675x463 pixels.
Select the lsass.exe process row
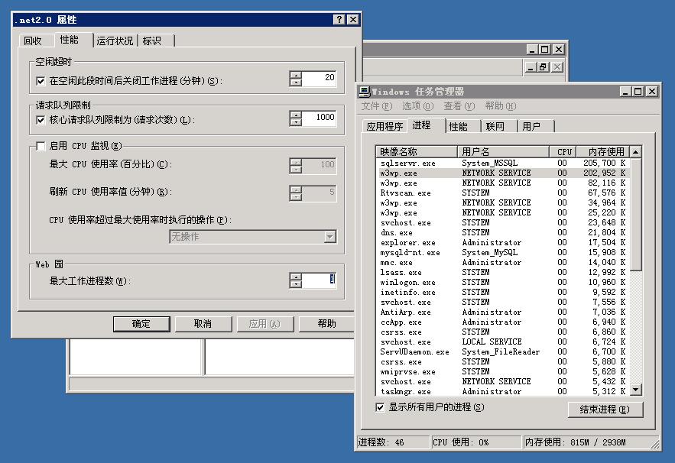click(x=503, y=273)
